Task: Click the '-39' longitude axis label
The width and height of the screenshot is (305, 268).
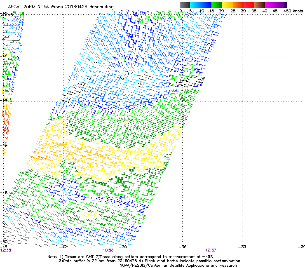Action: [x=123, y=247]
